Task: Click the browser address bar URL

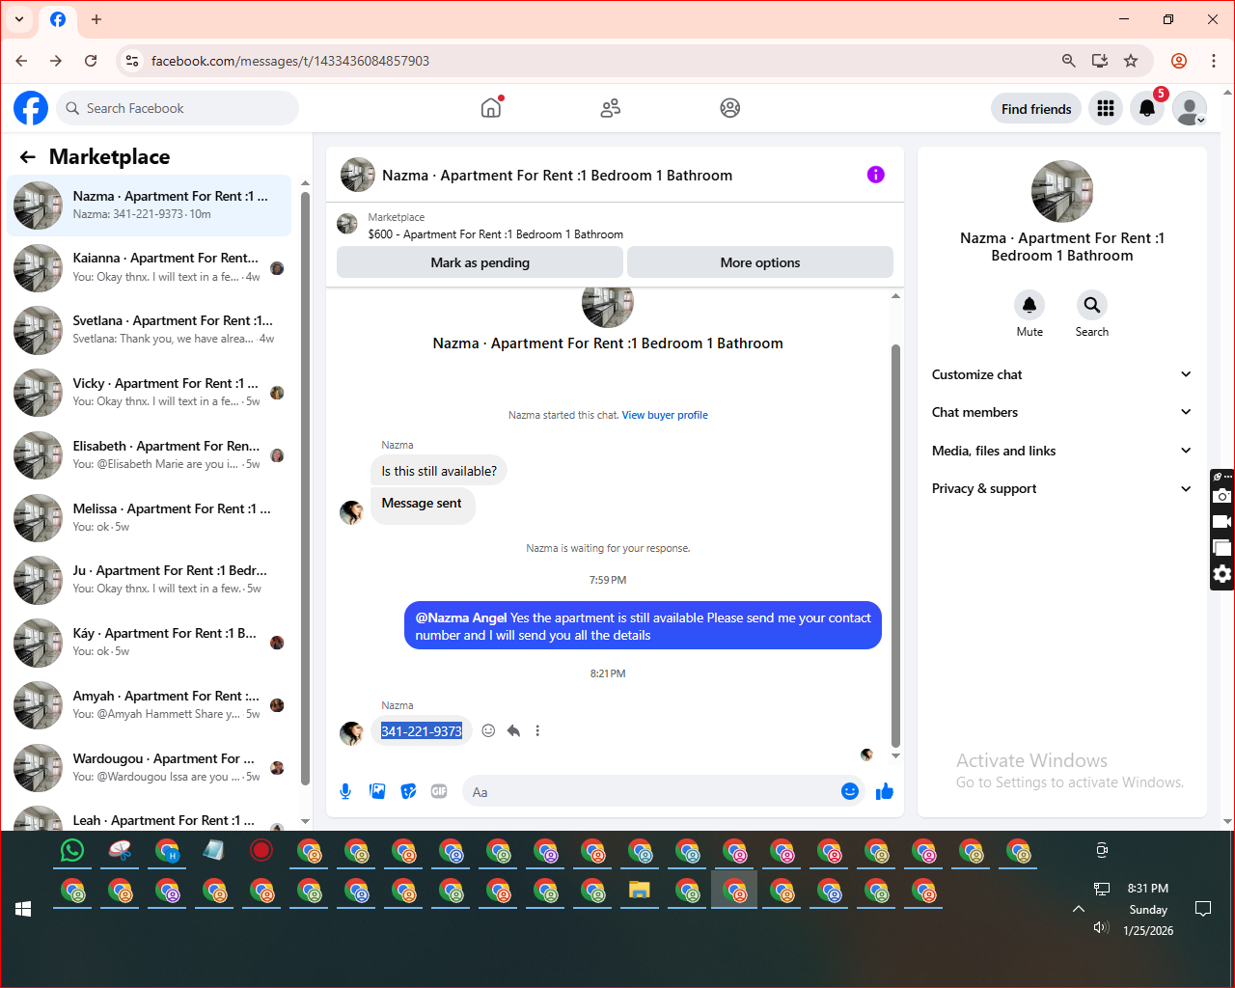Action: coord(290,61)
